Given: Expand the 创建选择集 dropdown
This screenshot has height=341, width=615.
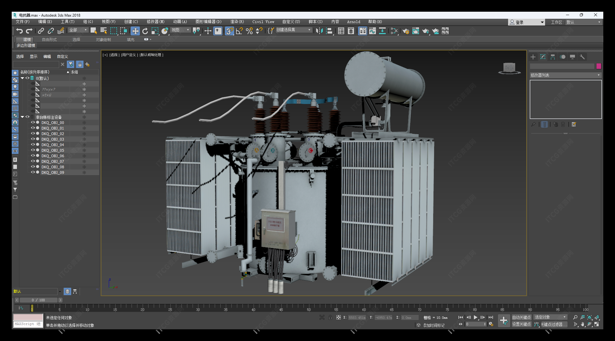Looking at the screenshot, I should (309, 30).
